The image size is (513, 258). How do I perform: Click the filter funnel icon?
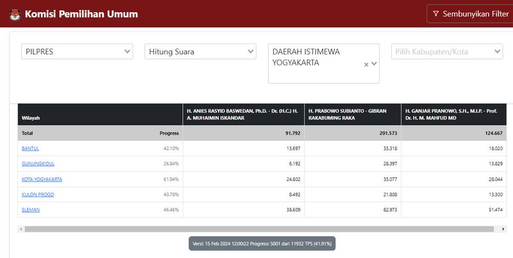tap(436, 13)
